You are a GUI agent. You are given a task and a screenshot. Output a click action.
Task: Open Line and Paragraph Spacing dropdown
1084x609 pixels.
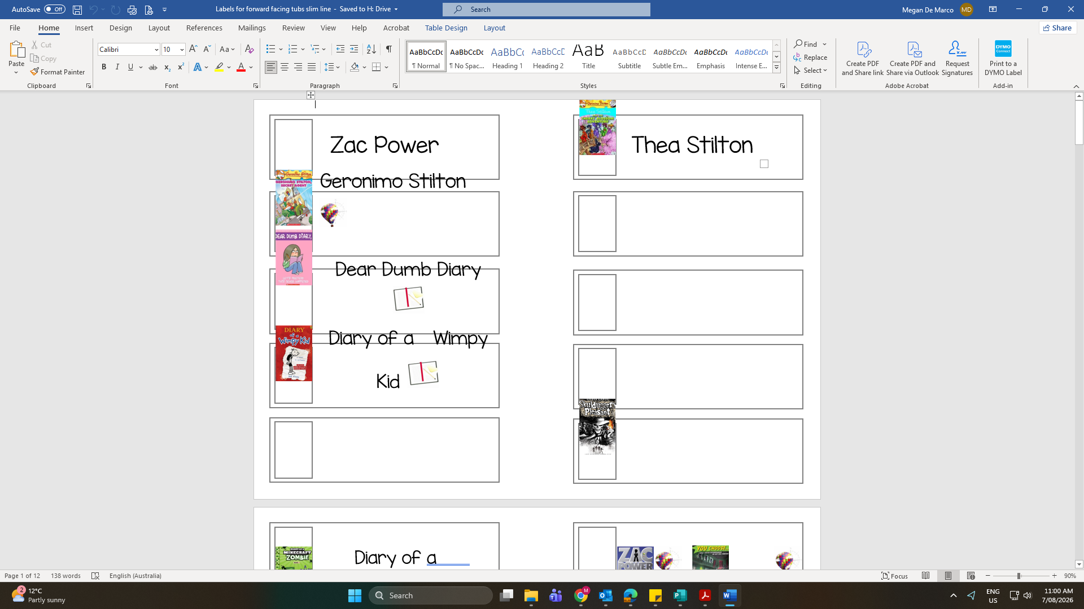click(x=332, y=67)
